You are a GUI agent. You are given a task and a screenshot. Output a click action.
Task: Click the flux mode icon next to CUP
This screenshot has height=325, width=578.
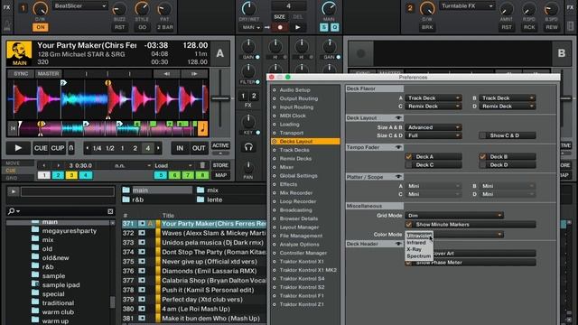click(x=71, y=148)
